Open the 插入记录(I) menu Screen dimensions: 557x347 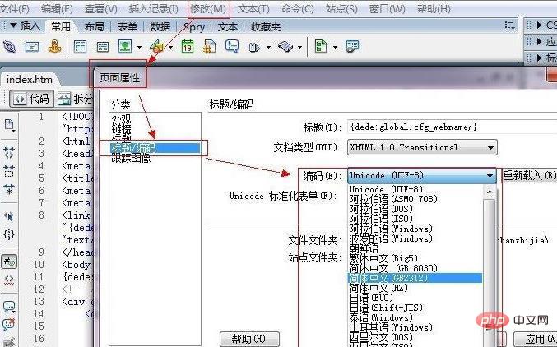click(154, 8)
